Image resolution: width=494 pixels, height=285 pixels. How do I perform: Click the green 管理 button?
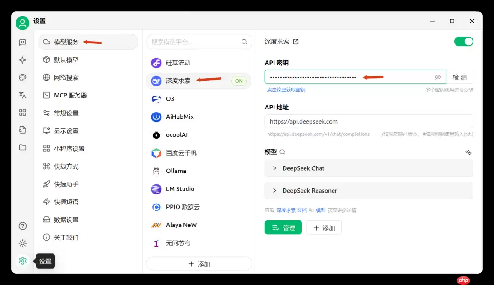pyautogui.click(x=283, y=227)
